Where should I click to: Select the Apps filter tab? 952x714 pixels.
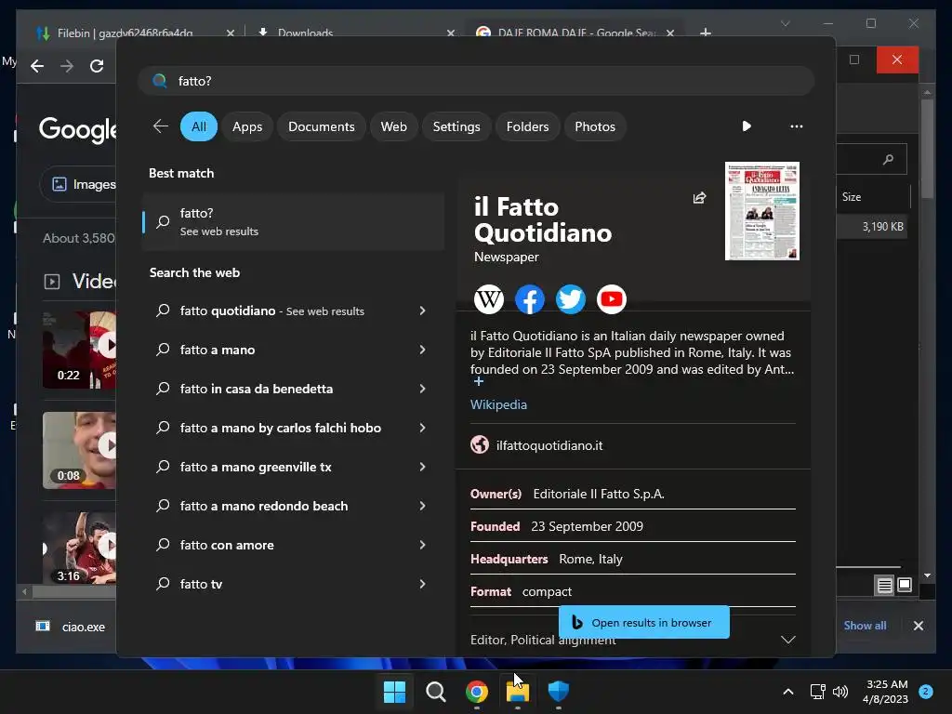point(247,126)
